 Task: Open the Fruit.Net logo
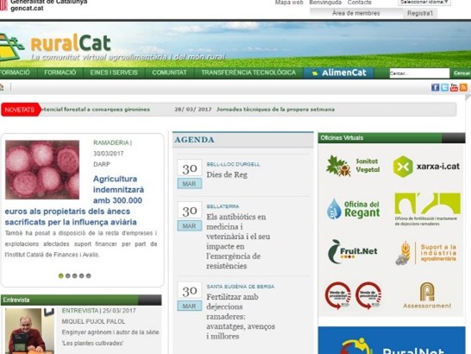click(353, 251)
